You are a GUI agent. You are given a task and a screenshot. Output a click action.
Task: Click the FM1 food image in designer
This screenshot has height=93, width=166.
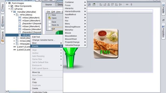(106, 44)
